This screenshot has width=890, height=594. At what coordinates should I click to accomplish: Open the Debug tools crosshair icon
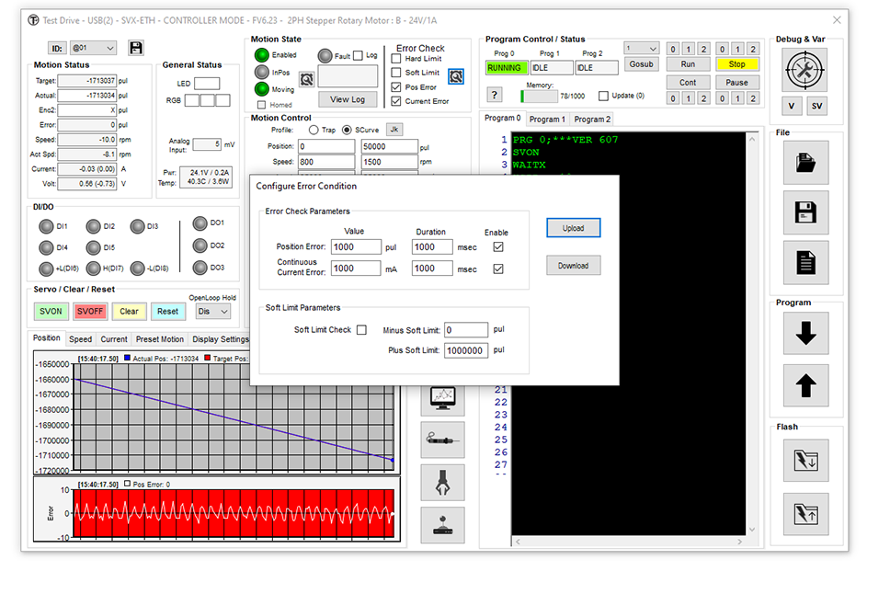pos(805,68)
